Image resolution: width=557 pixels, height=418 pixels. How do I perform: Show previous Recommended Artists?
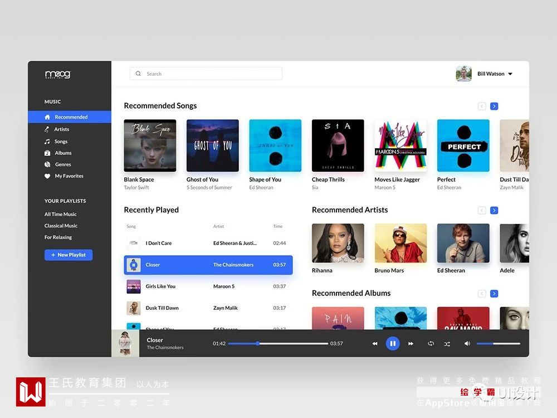tap(482, 211)
